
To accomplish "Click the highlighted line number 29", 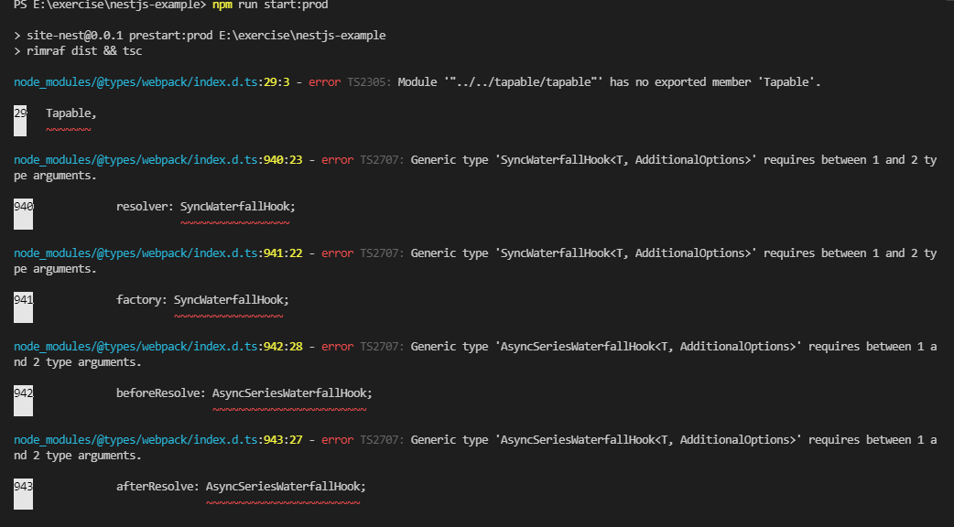I will [20, 120].
